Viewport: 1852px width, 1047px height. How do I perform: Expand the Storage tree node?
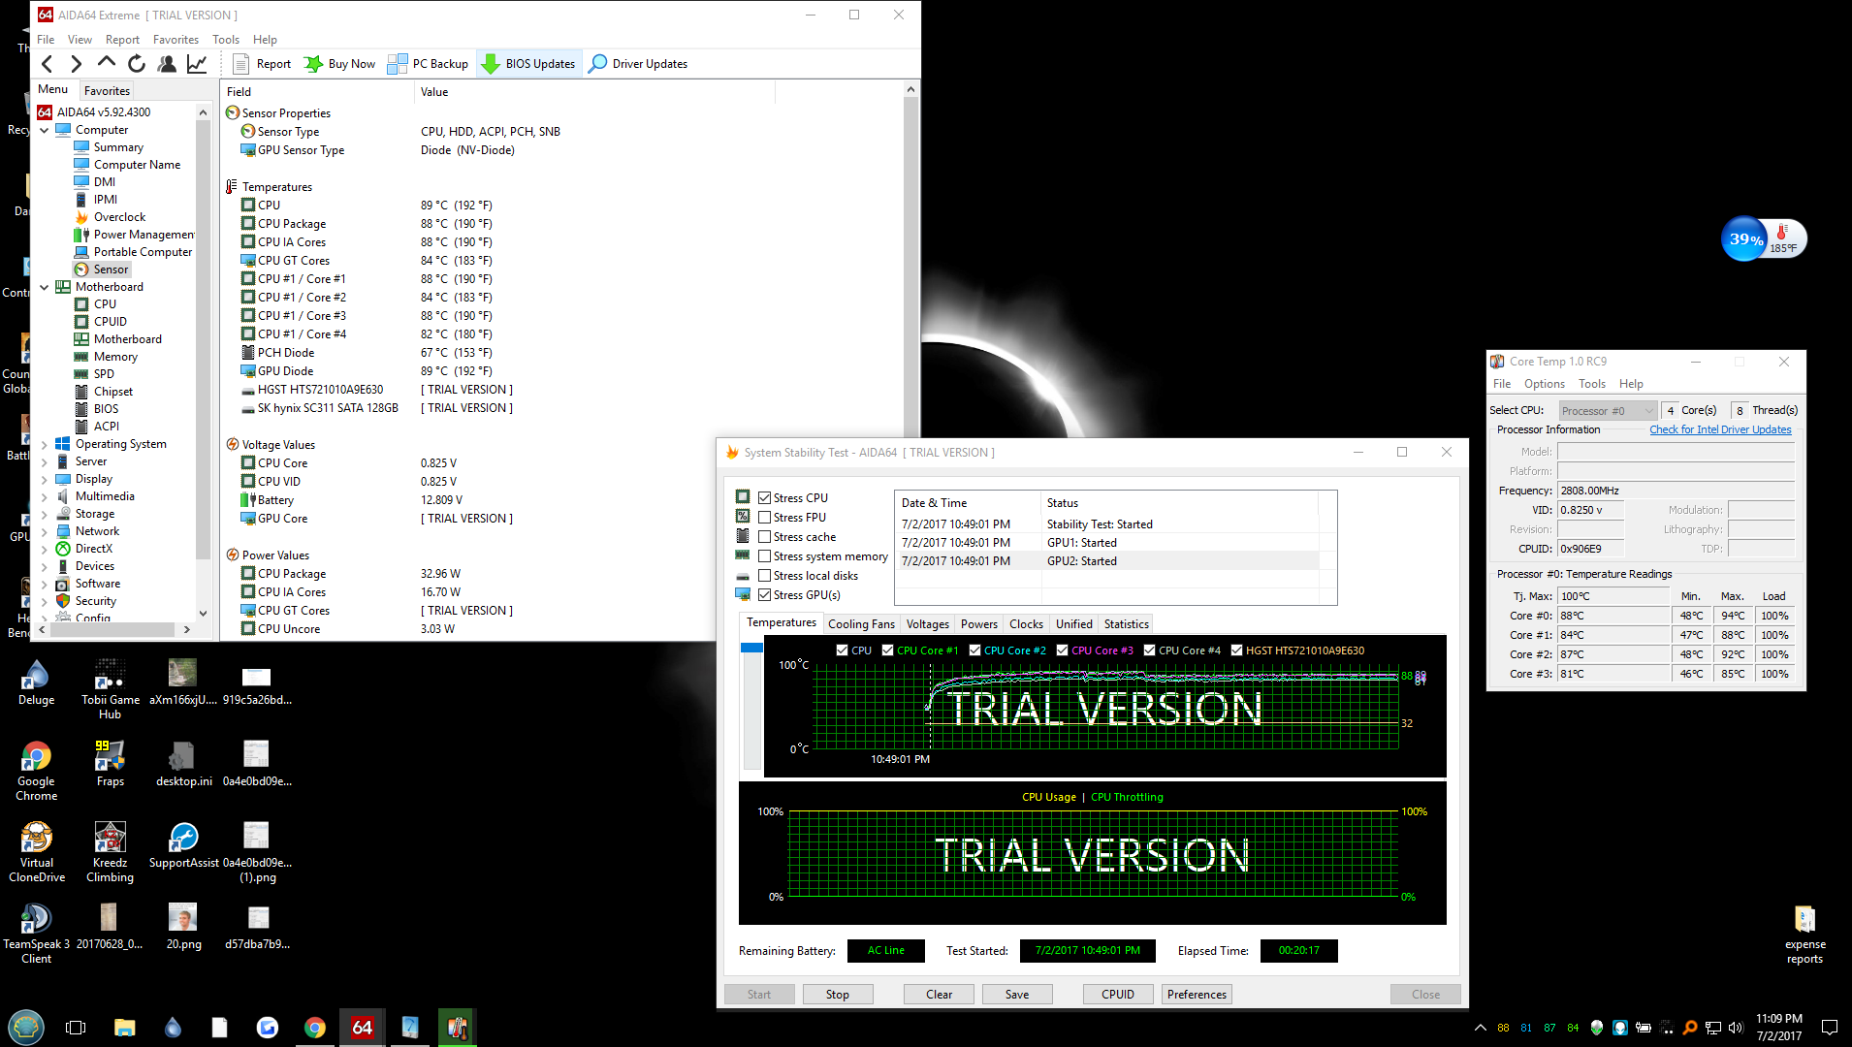(x=44, y=514)
